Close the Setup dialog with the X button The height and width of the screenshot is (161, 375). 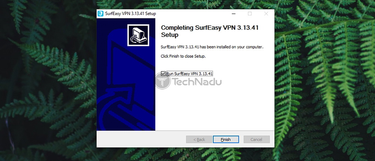pos(266,14)
